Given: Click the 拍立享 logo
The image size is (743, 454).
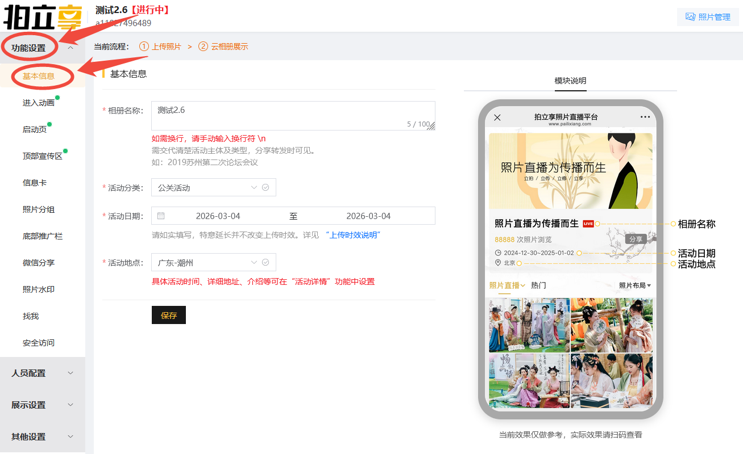Looking at the screenshot, I should (x=43, y=17).
